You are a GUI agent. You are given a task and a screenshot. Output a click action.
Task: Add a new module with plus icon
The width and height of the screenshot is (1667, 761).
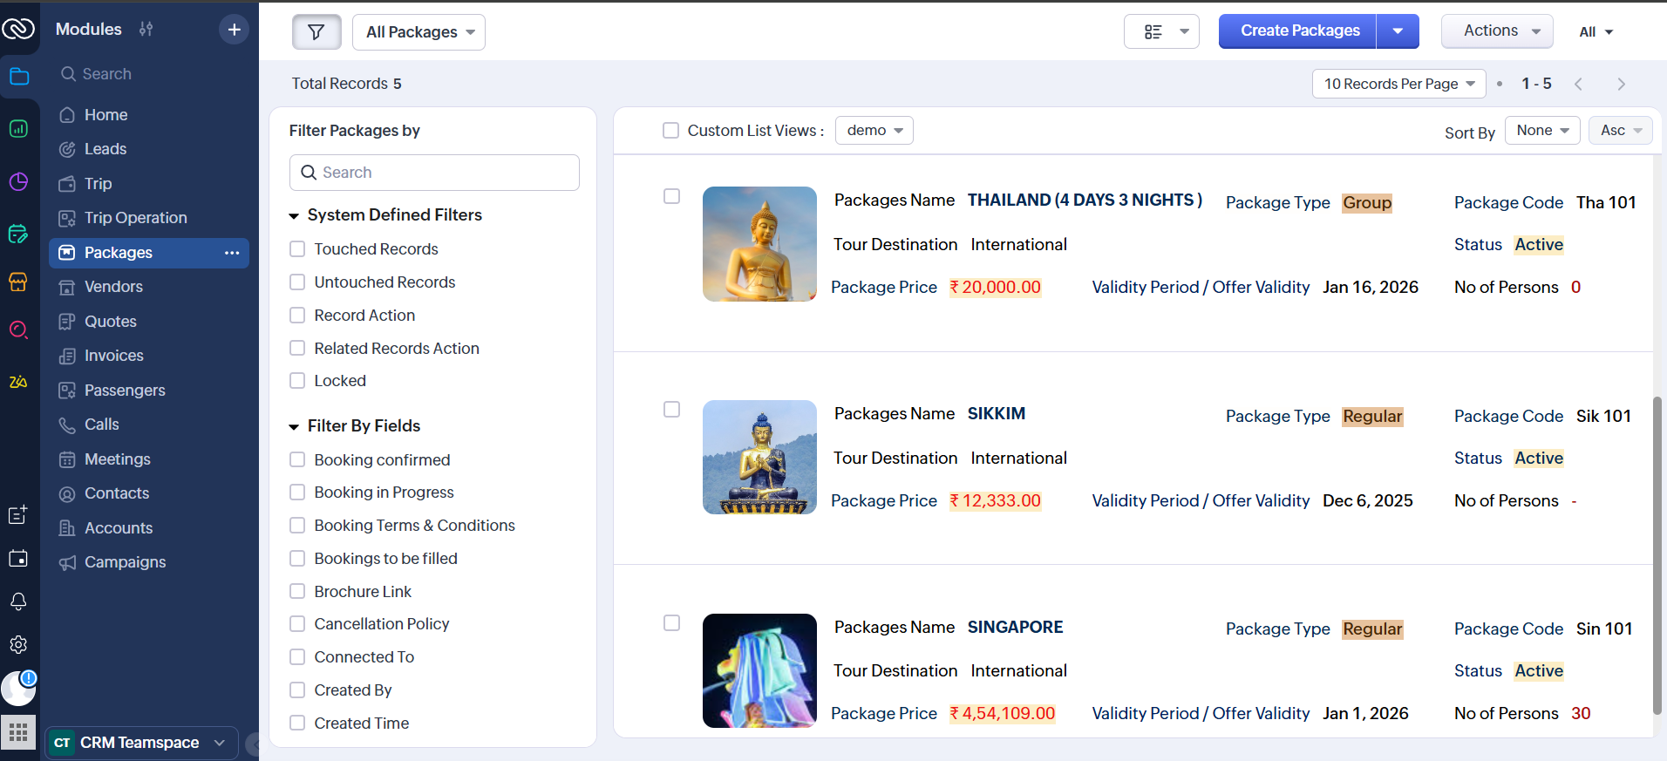pyautogui.click(x=234, y=30)
